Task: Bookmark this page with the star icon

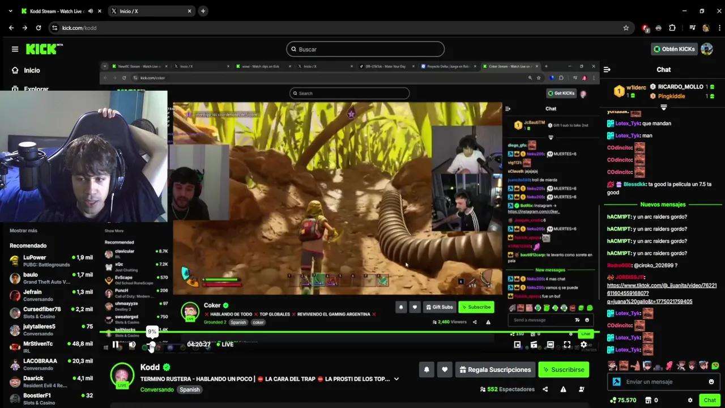Action: coord(626,28)
